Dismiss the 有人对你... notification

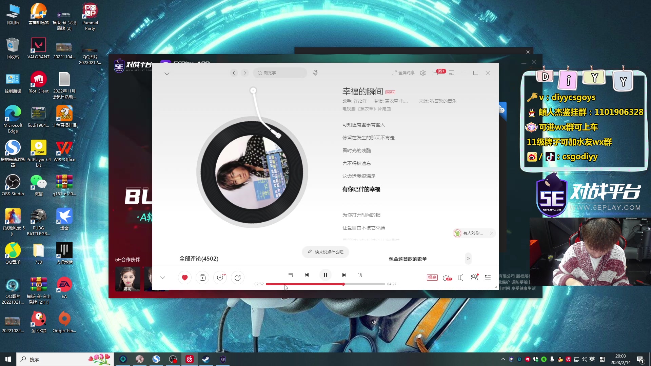tap(491, 233)
